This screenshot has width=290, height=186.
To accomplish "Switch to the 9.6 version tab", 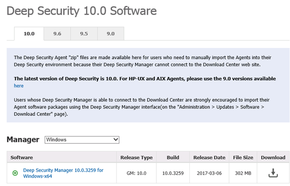I will click(57, 33).
